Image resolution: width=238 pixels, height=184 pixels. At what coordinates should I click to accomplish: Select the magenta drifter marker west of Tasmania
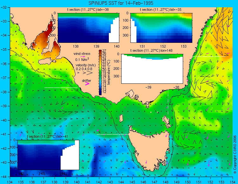tap(98, 130)
